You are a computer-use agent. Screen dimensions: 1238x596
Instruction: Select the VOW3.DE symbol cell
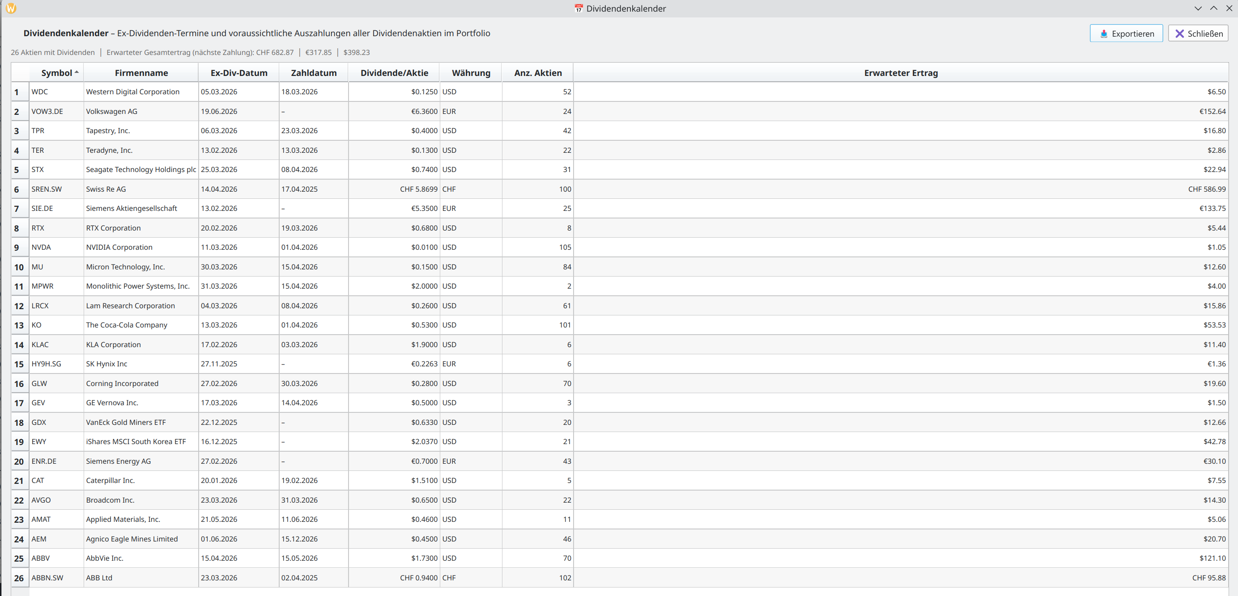[57, 111]
